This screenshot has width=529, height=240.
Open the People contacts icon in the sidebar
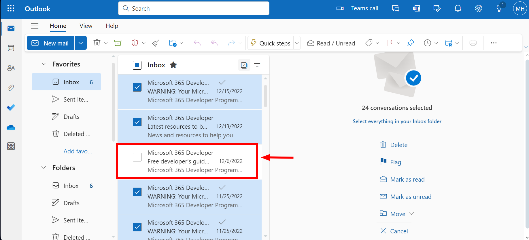11,68
